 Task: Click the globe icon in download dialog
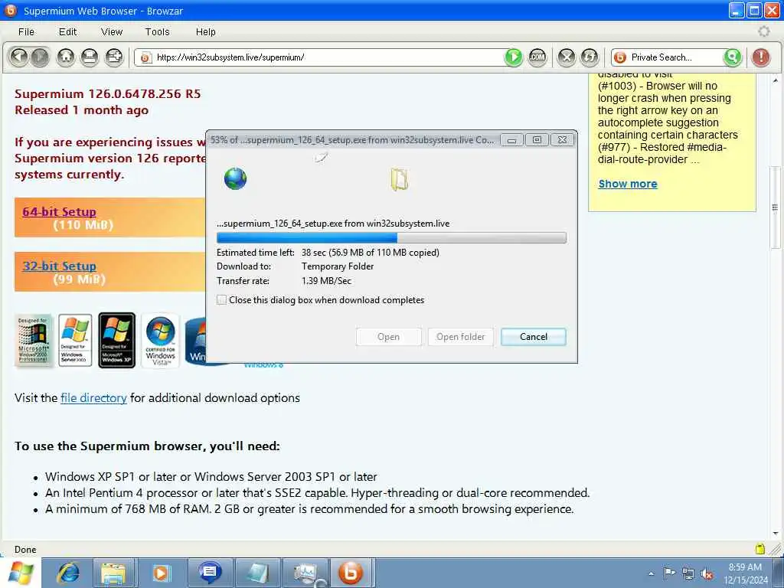(x=235, y=178)
